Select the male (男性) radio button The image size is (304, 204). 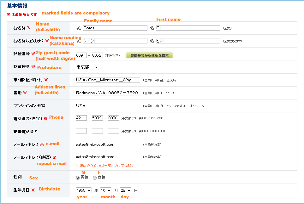coord(78,178)
